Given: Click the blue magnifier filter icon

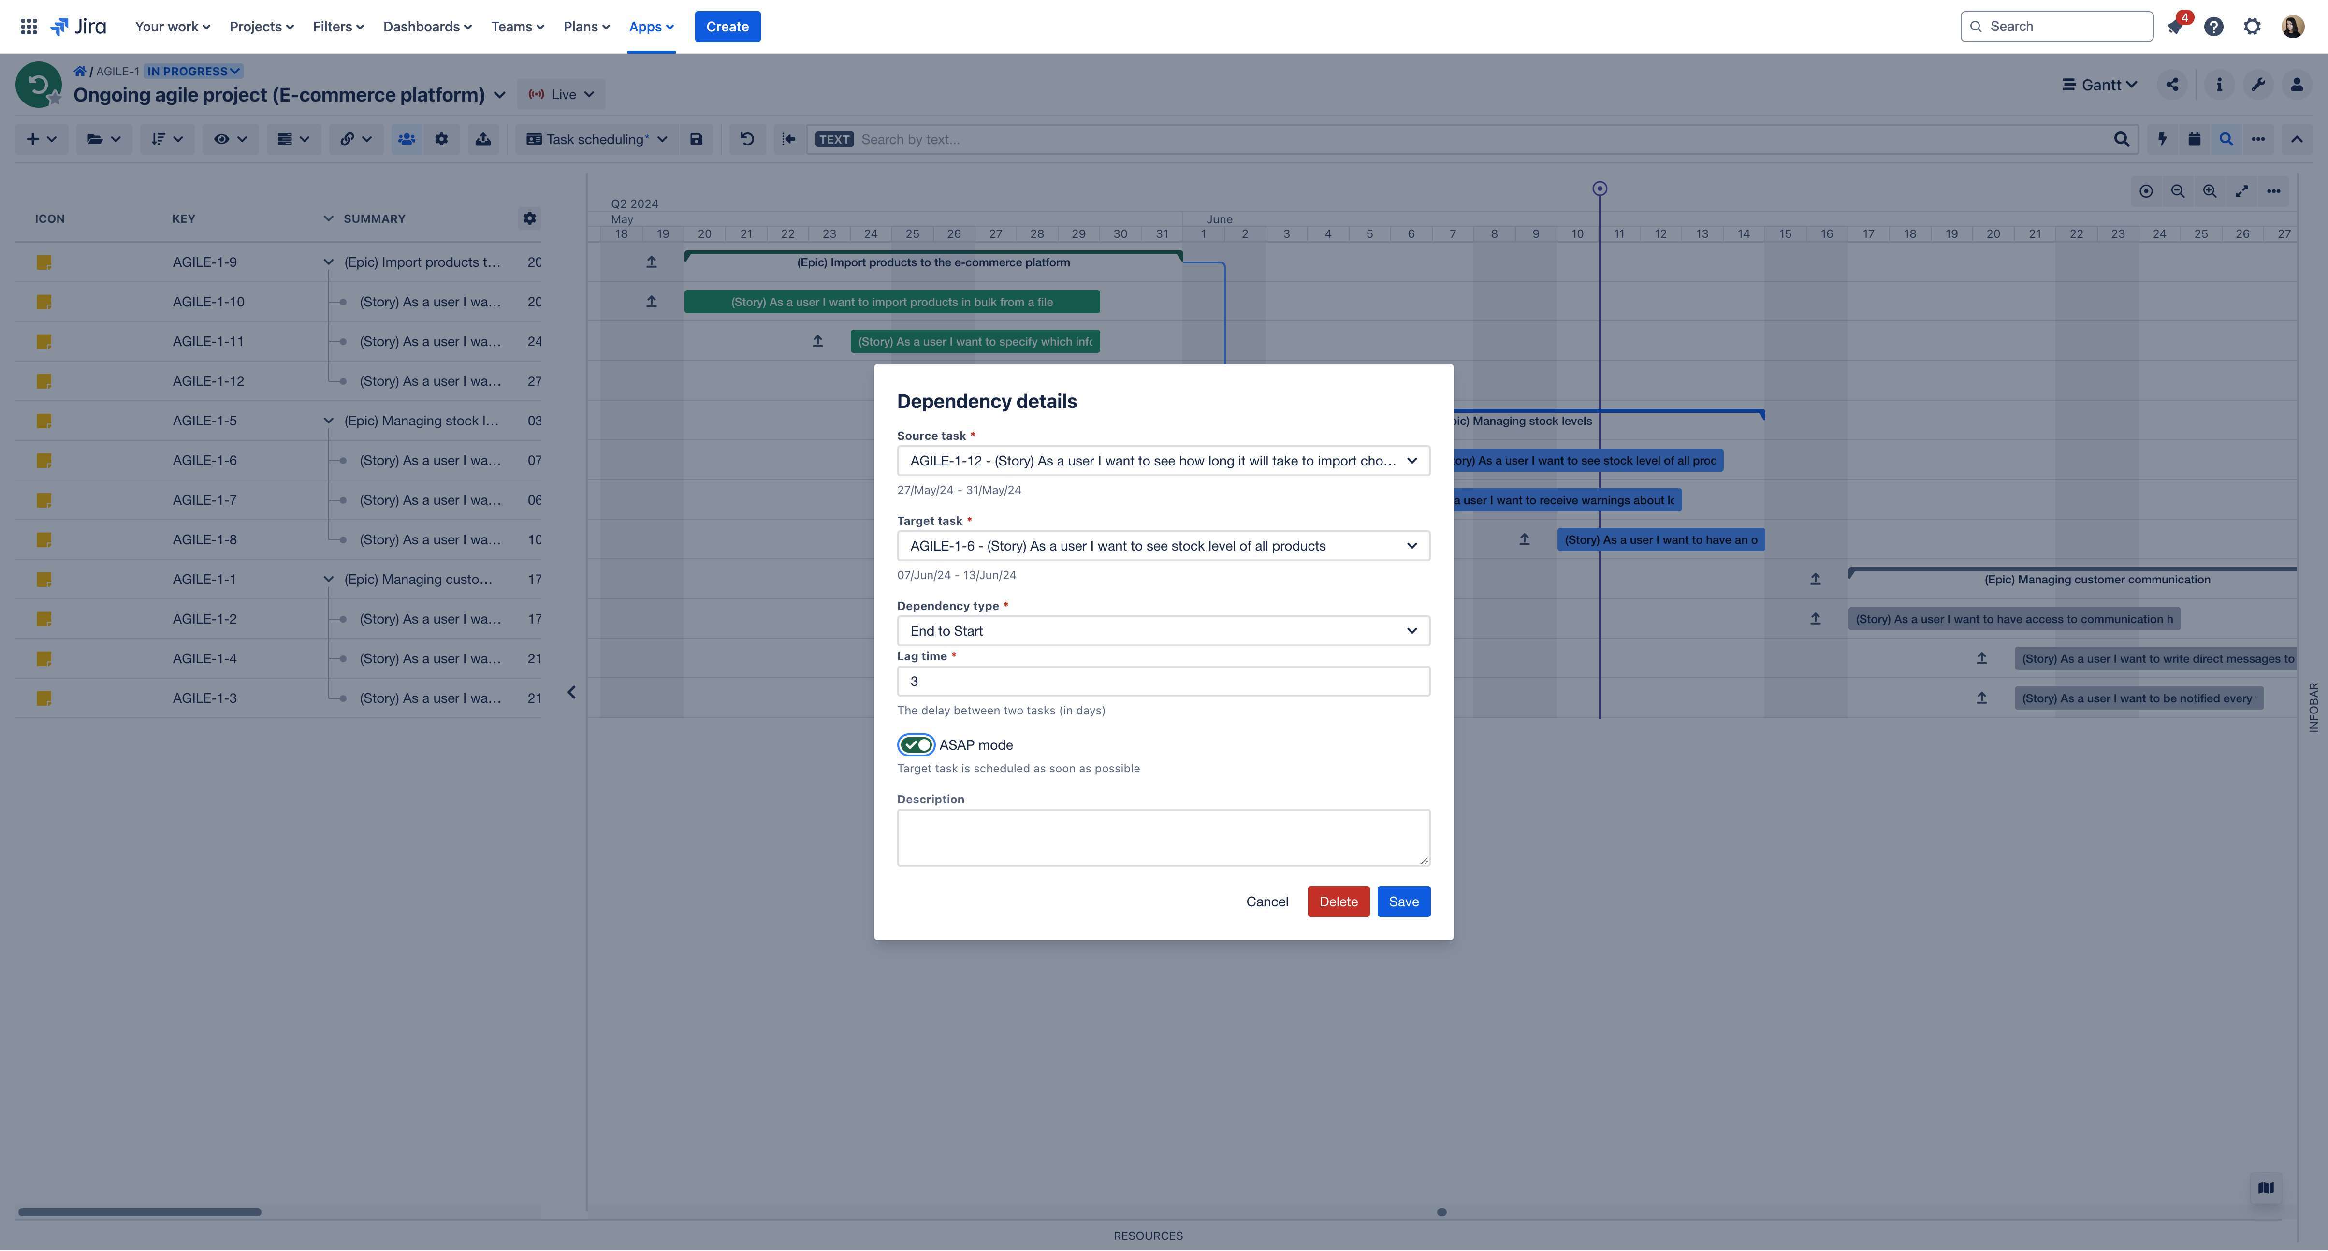Looking at the screenshot, I should point(2226,139).
